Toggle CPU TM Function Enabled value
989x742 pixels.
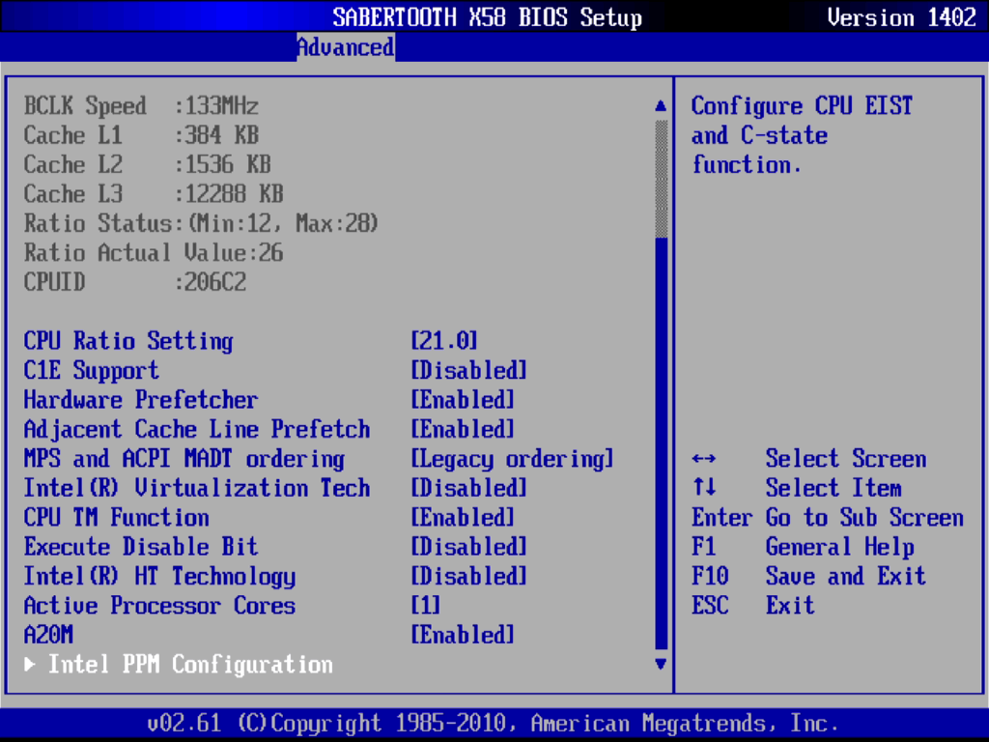click(463, 518)
